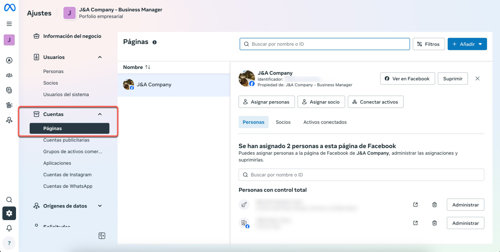
Task: Switch to the Socios tab
Action: (x=283, y=122)
